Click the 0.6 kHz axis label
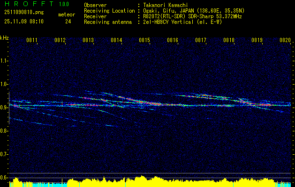295x187 pixels. pyautogui.click(x=4, y=178)
